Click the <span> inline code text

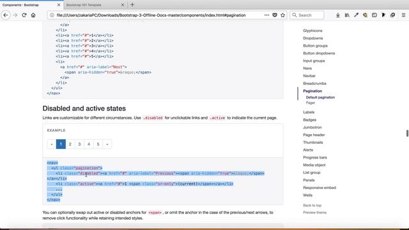pyautogui.click(x=155, y=213)
